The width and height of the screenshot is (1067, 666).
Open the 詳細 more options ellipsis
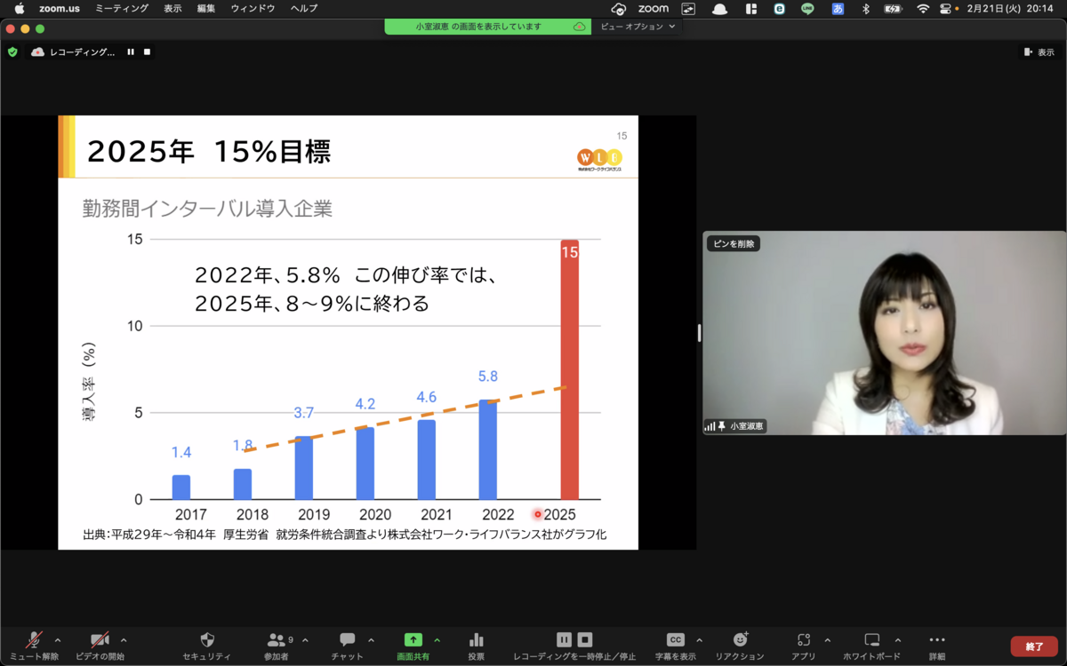pos(937,646)
